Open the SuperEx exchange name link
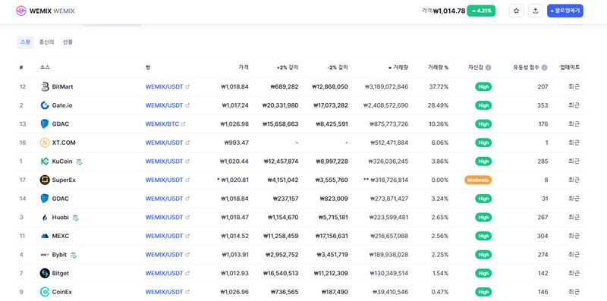This screenshot has height=301, width=607. pos(64,180)
